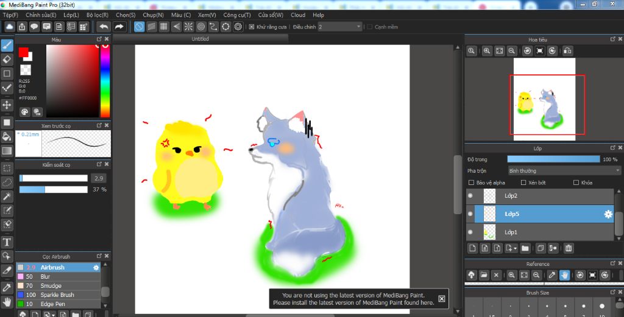The width and height of the screenshot is (624, 317).
Task: Select the transparent color swatch
Action: pos(26,70)
